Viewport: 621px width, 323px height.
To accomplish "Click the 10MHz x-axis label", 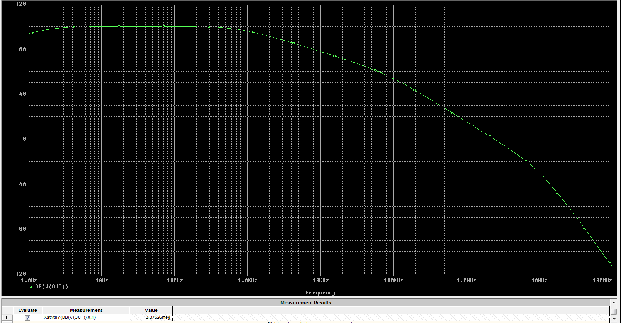I will coord(539,280).
